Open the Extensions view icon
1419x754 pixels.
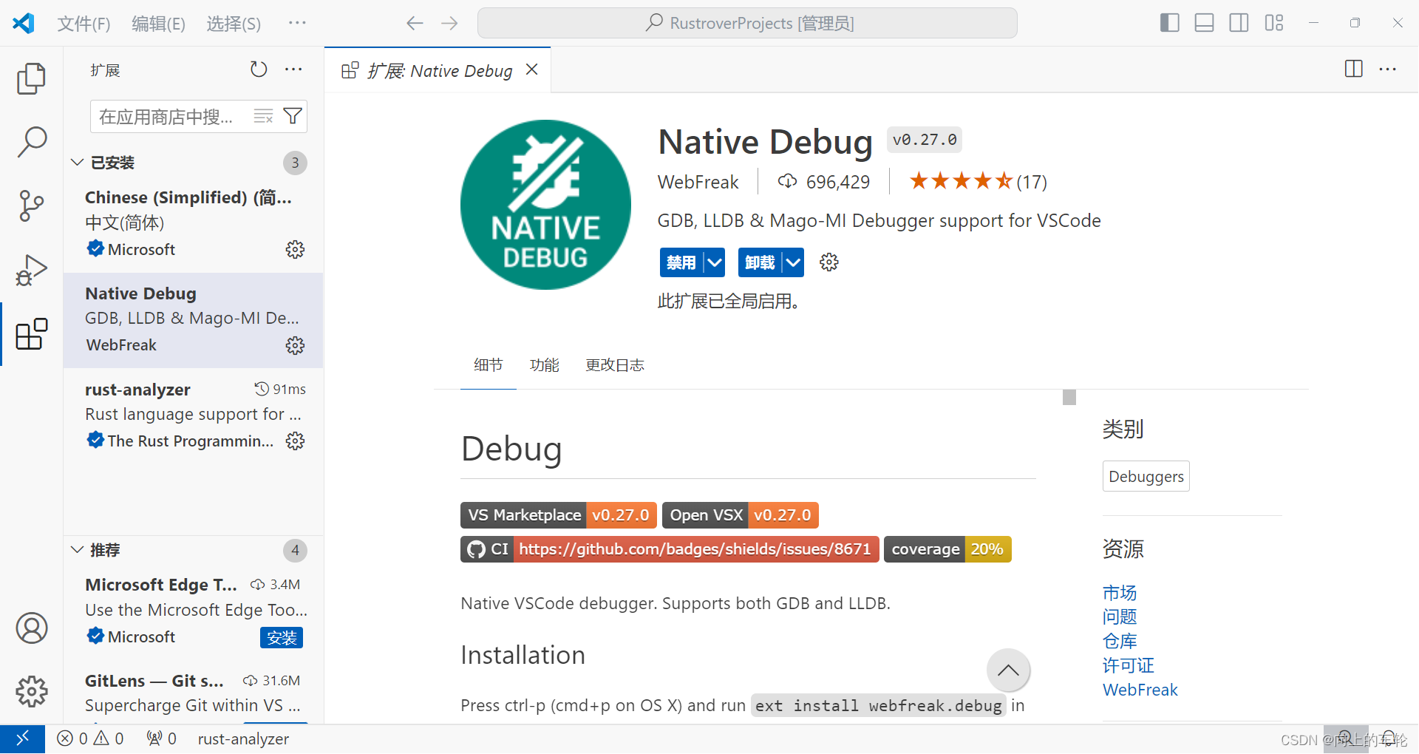pyautogui.click(x=31, y=334)
